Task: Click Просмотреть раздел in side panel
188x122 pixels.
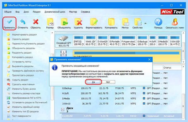Action: pyautogui.click(x=23, y=76)
